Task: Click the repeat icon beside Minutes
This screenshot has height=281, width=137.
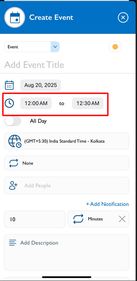Action: (78, 219)
